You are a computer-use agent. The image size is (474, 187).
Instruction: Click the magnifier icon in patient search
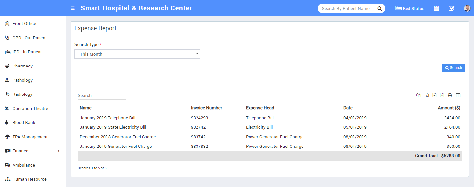tap(379, 8)
